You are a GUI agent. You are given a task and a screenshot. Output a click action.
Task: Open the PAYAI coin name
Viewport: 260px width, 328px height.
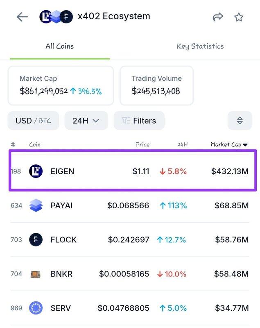point(61,205)
